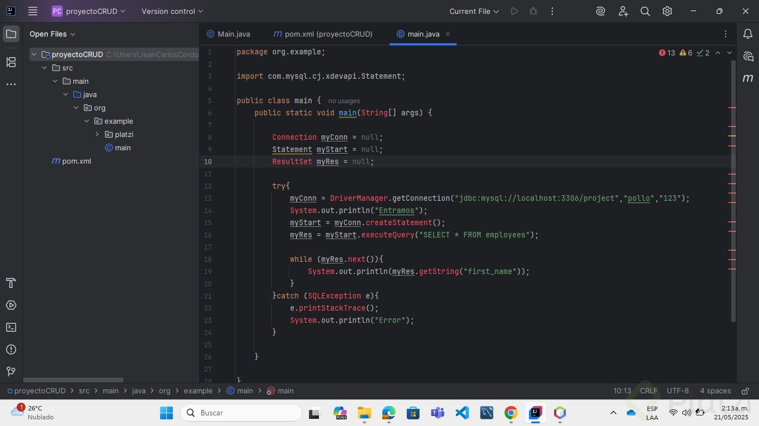Click the Debug bug icon
The width and height of the screenshot is (759, 426).
tap(533, 11)
